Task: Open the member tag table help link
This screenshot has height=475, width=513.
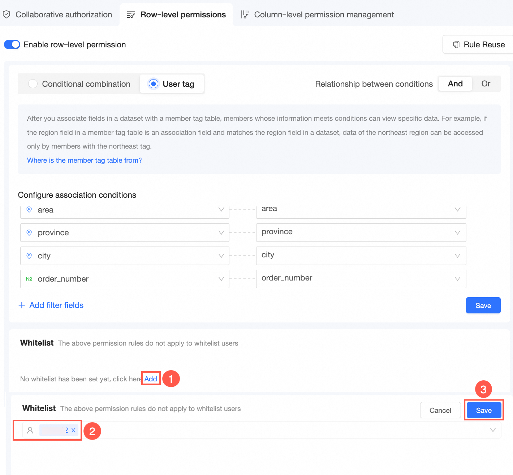Action: pos(85,160)
